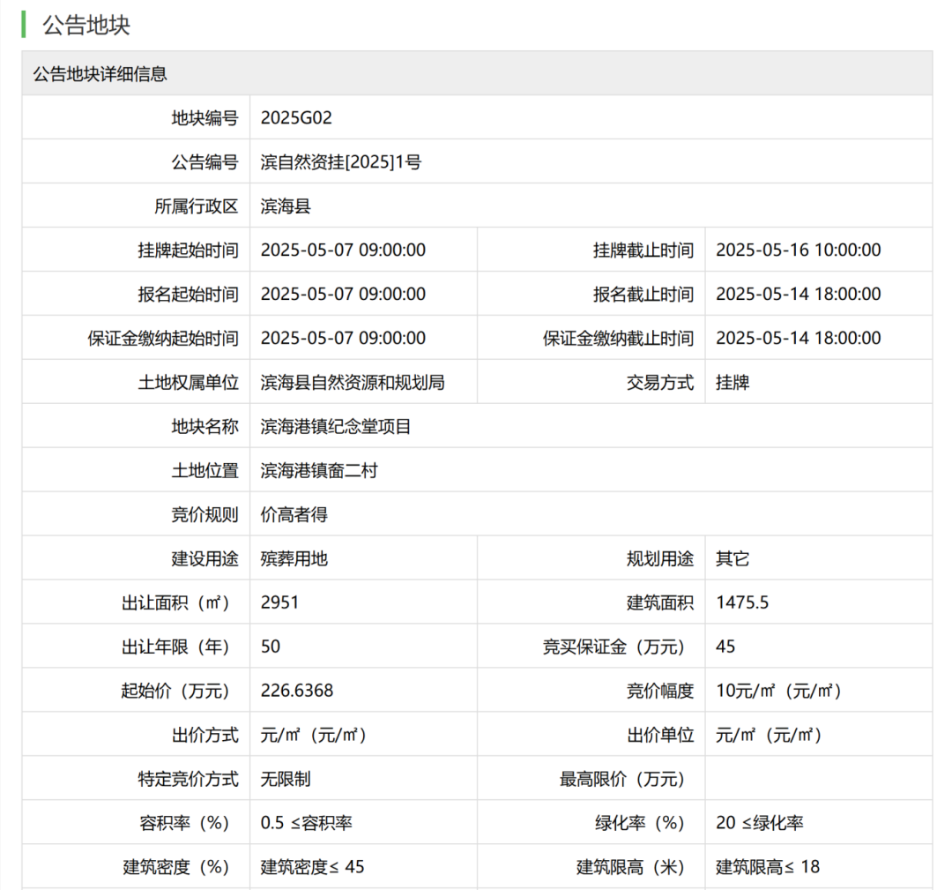
Task: Select the parcel number 2025G02
Action: pyautogui.click(x=296, y=118)
